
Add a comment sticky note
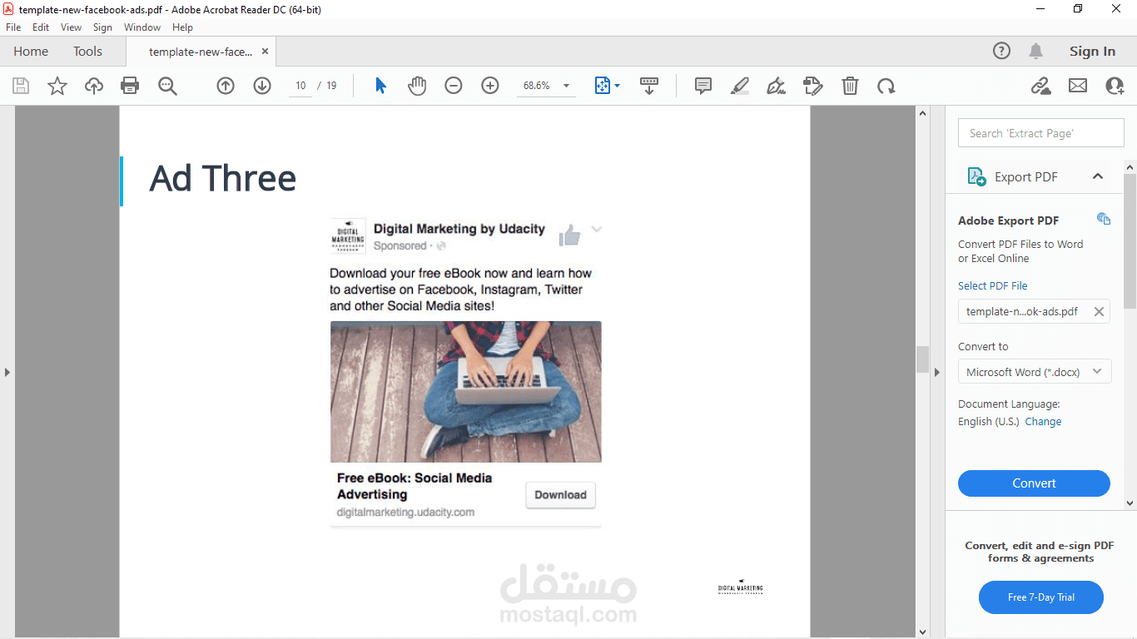(703, 86)
